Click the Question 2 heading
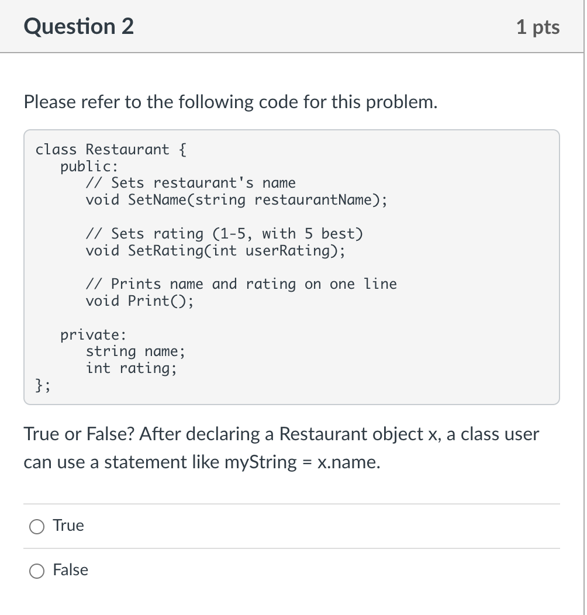This screenshot has height=615, width=587. click(78, 26)
